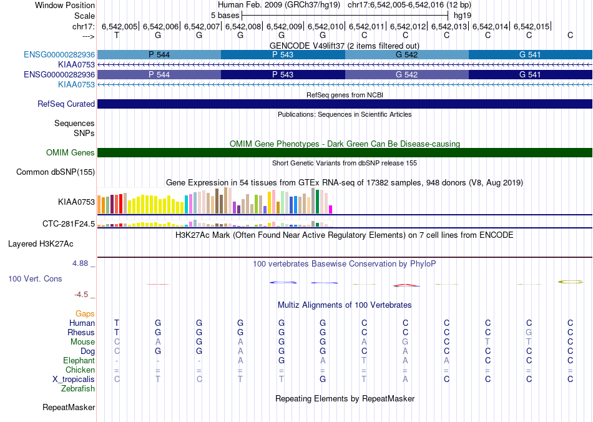Click the 5 bases scale bar label

click(x=225, y=16)
